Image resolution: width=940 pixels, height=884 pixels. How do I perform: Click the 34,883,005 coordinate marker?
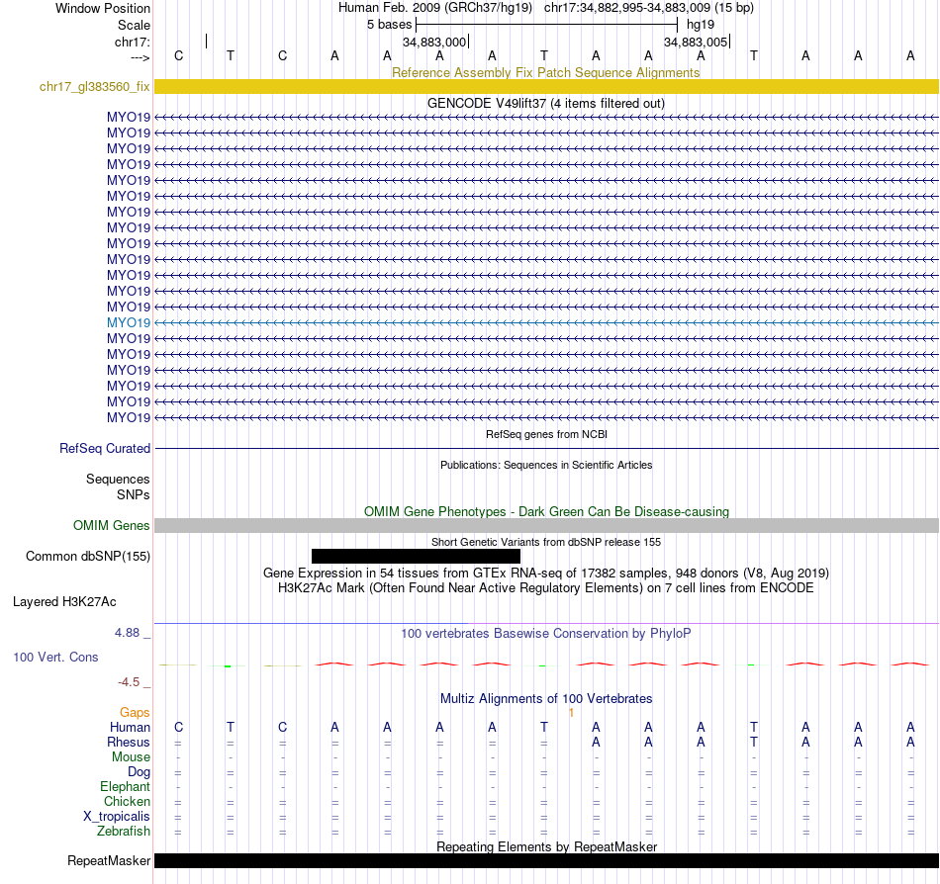696,42
